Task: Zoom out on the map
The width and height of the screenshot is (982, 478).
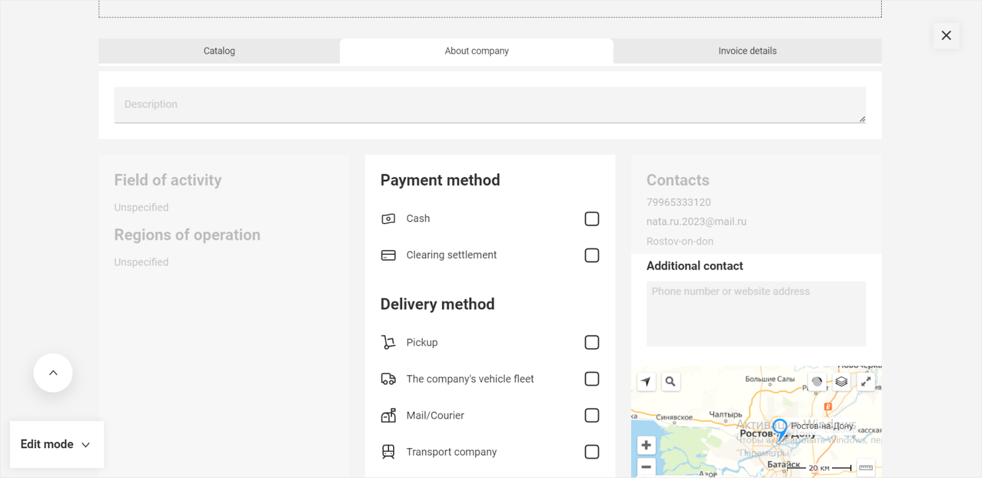Action: (x=646, y=467)
